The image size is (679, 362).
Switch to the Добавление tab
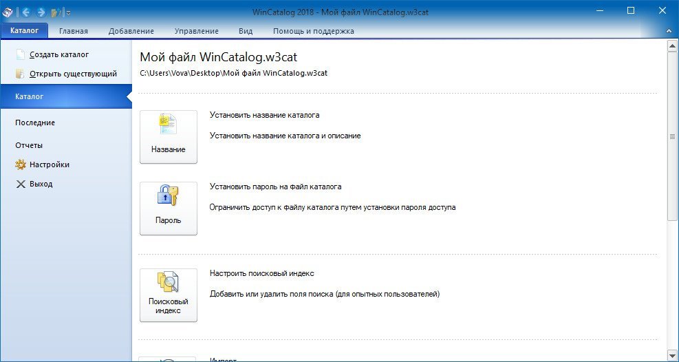click(x=131, y=31)
